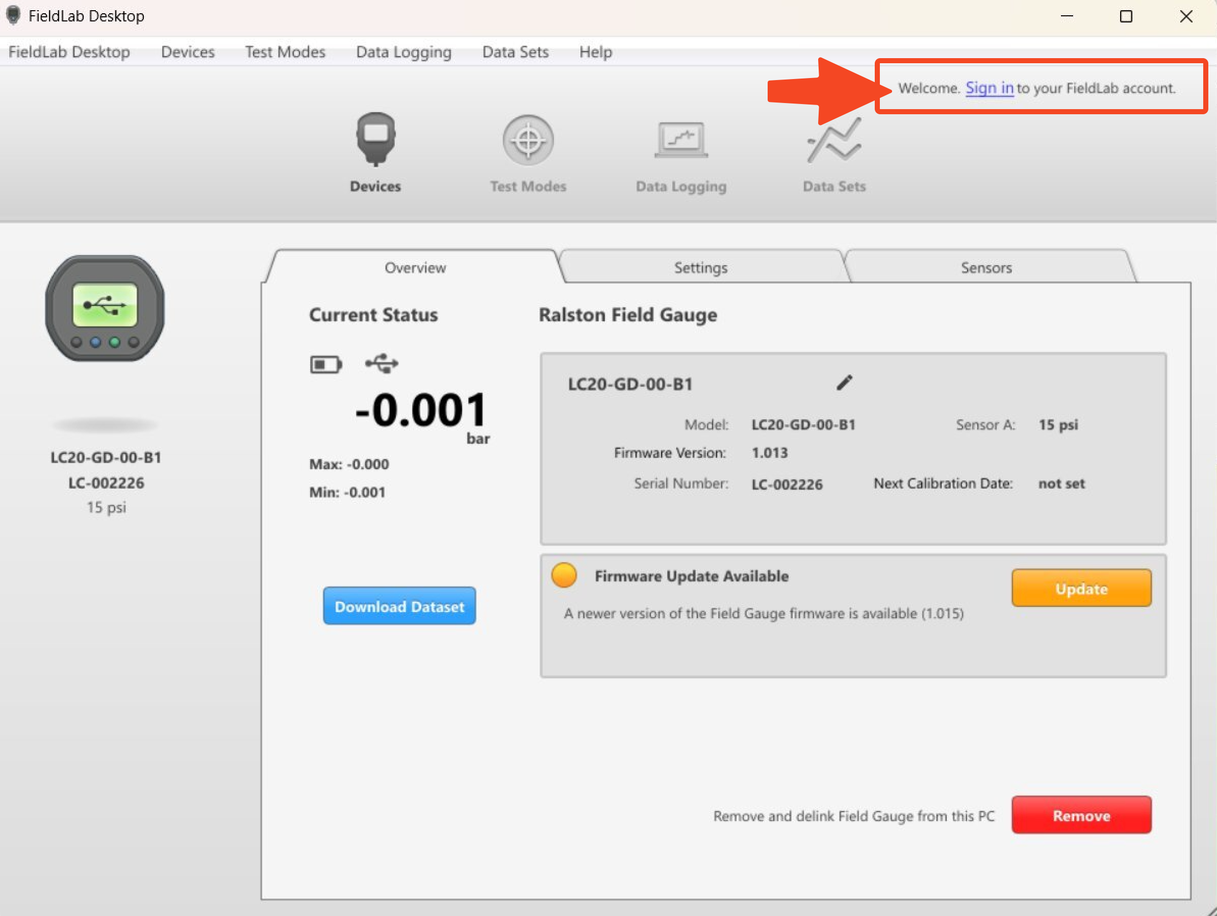
Task: Click the Serial Number LC-002226 value in info panel
Action: coord(787,484)
